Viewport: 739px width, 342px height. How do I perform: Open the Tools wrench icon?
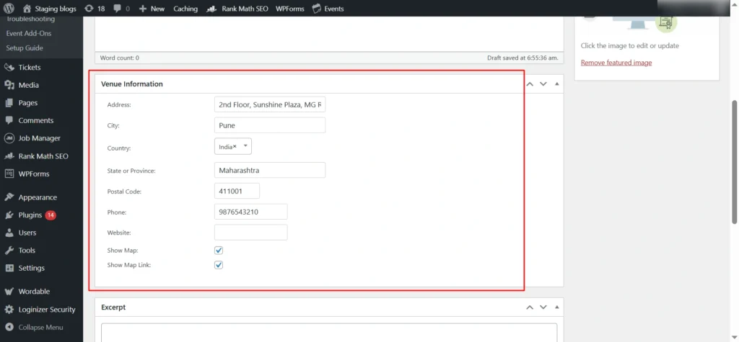[x=9, y=251]
